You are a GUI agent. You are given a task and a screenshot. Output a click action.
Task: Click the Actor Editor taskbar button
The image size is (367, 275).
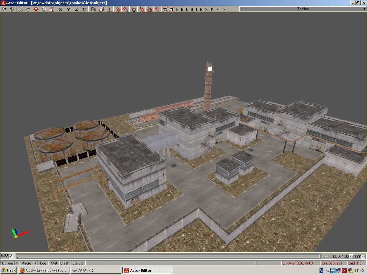point(148,270)
